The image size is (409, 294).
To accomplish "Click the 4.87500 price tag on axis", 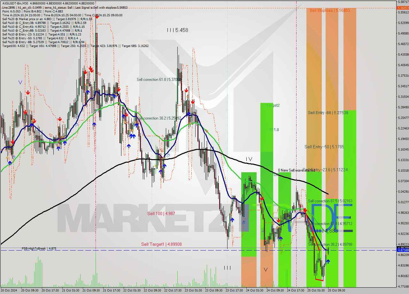I will 403,250.
